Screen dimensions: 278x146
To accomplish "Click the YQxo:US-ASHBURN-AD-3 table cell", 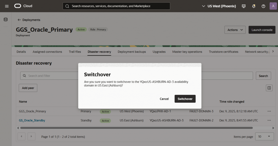I will (x=166, y=120).
